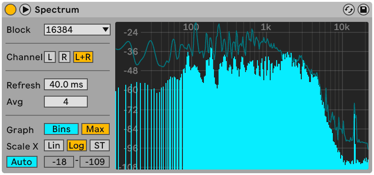Toggle the Spectrum device activator button
This screenshot has height=175, width=374.
click(10, 10)
